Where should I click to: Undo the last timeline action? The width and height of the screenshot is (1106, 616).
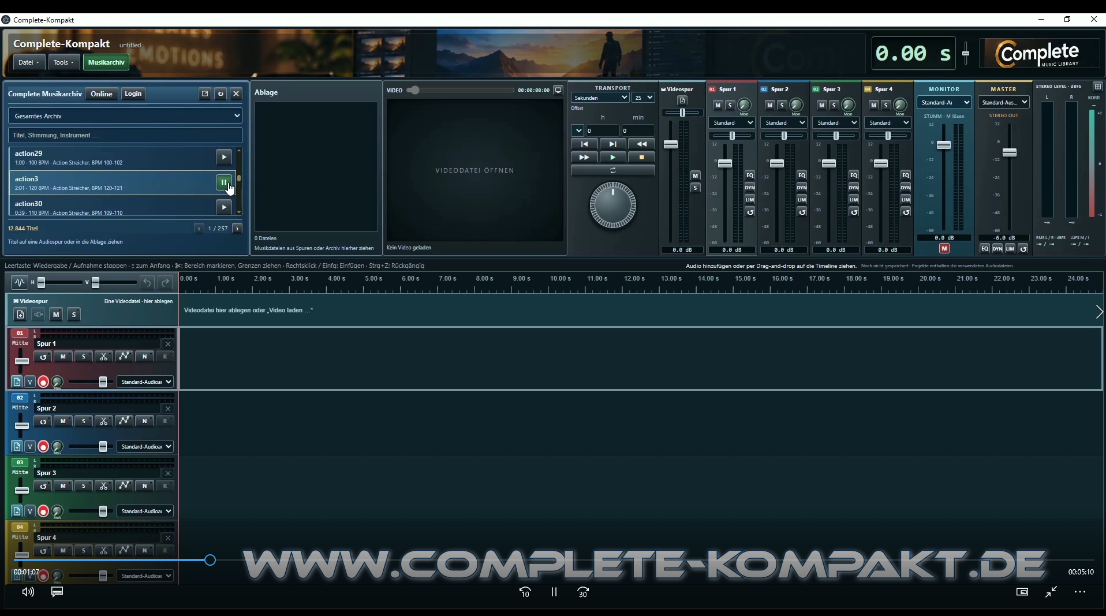(147, 282)
